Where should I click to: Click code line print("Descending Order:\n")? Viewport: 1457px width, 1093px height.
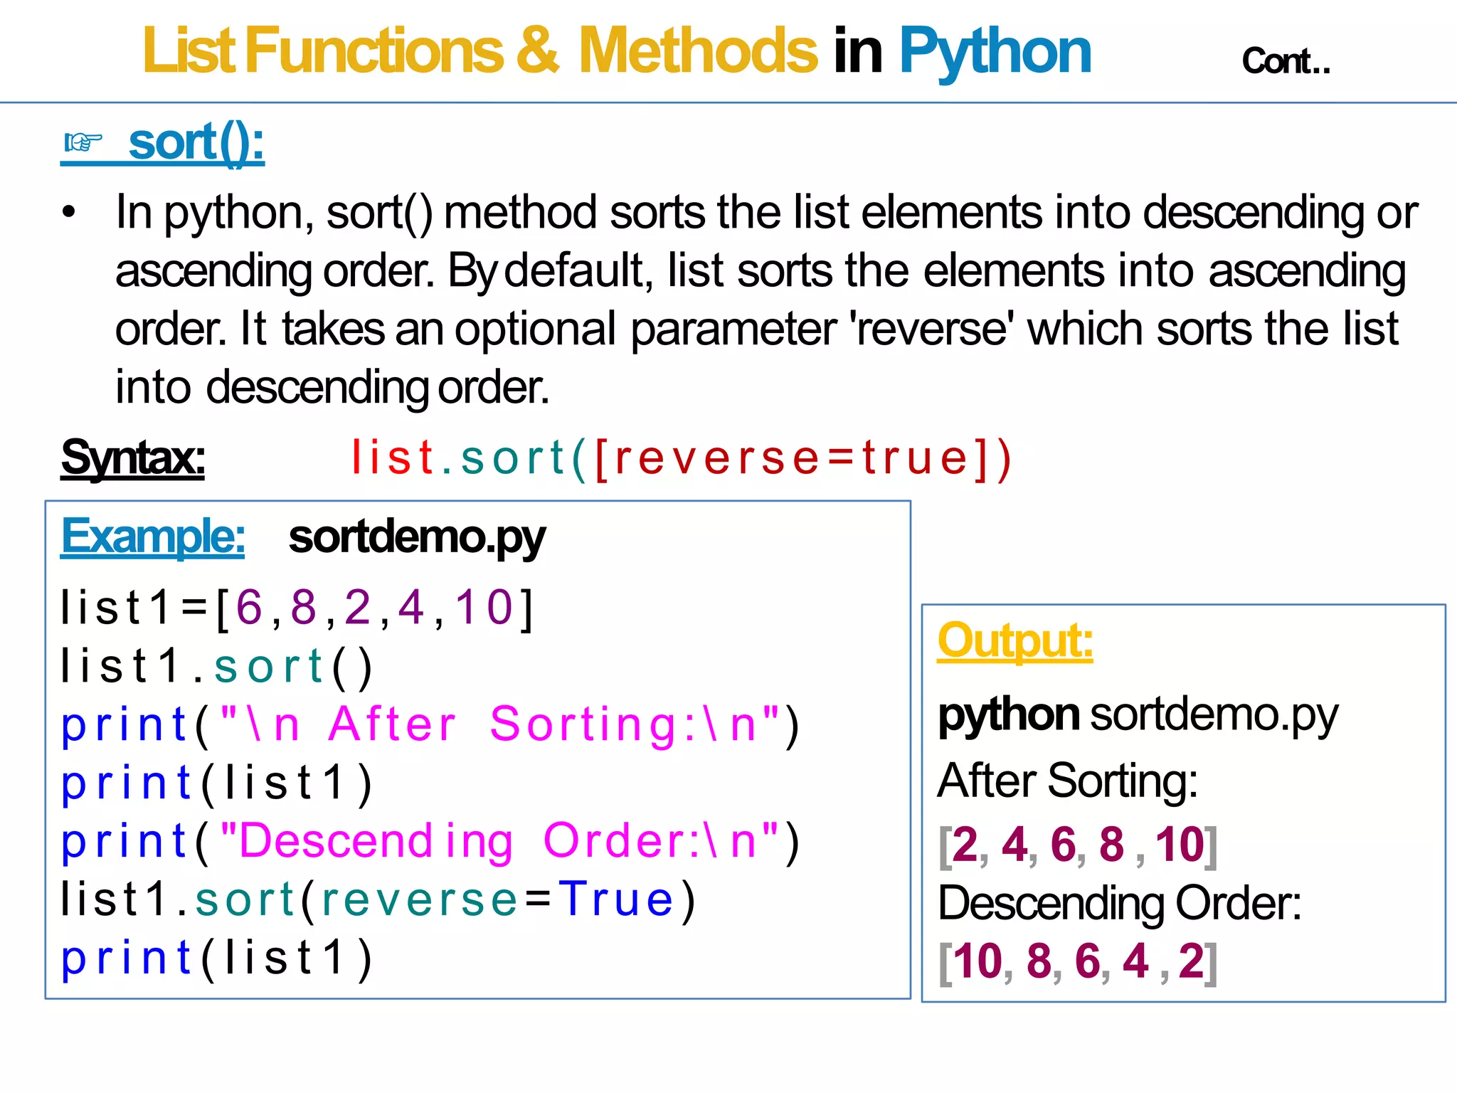coord(431,842)
